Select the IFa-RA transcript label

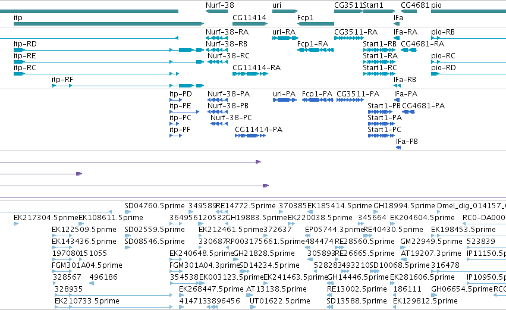406,32
